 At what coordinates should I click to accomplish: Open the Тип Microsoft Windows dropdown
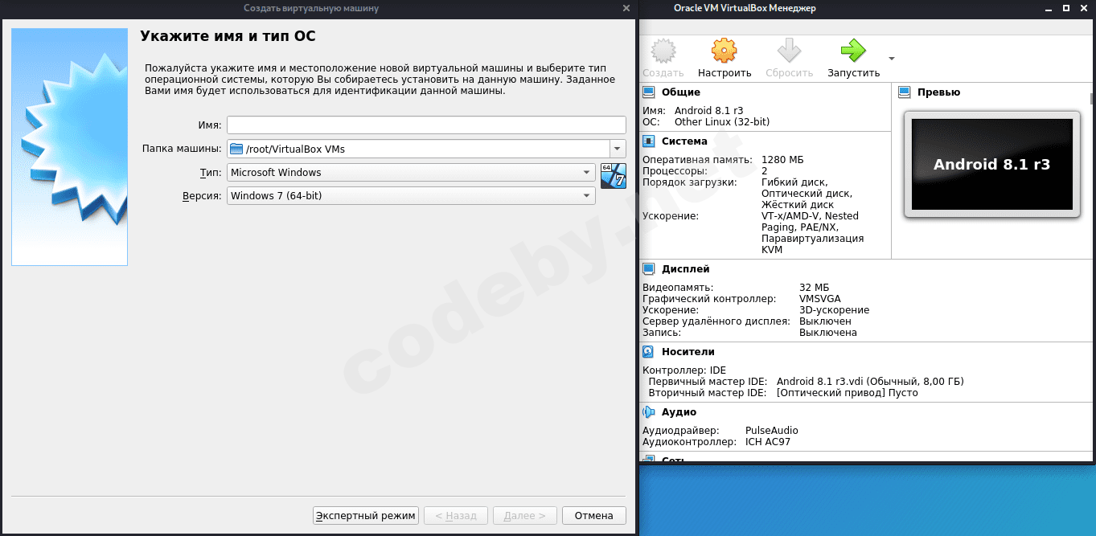click(x=411, y=173)
